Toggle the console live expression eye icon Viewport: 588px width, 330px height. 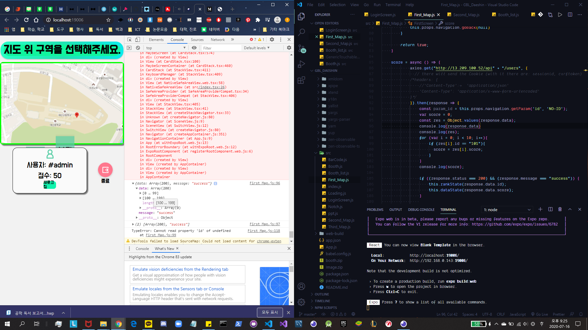pyautogui.click(x=194, y=48)
